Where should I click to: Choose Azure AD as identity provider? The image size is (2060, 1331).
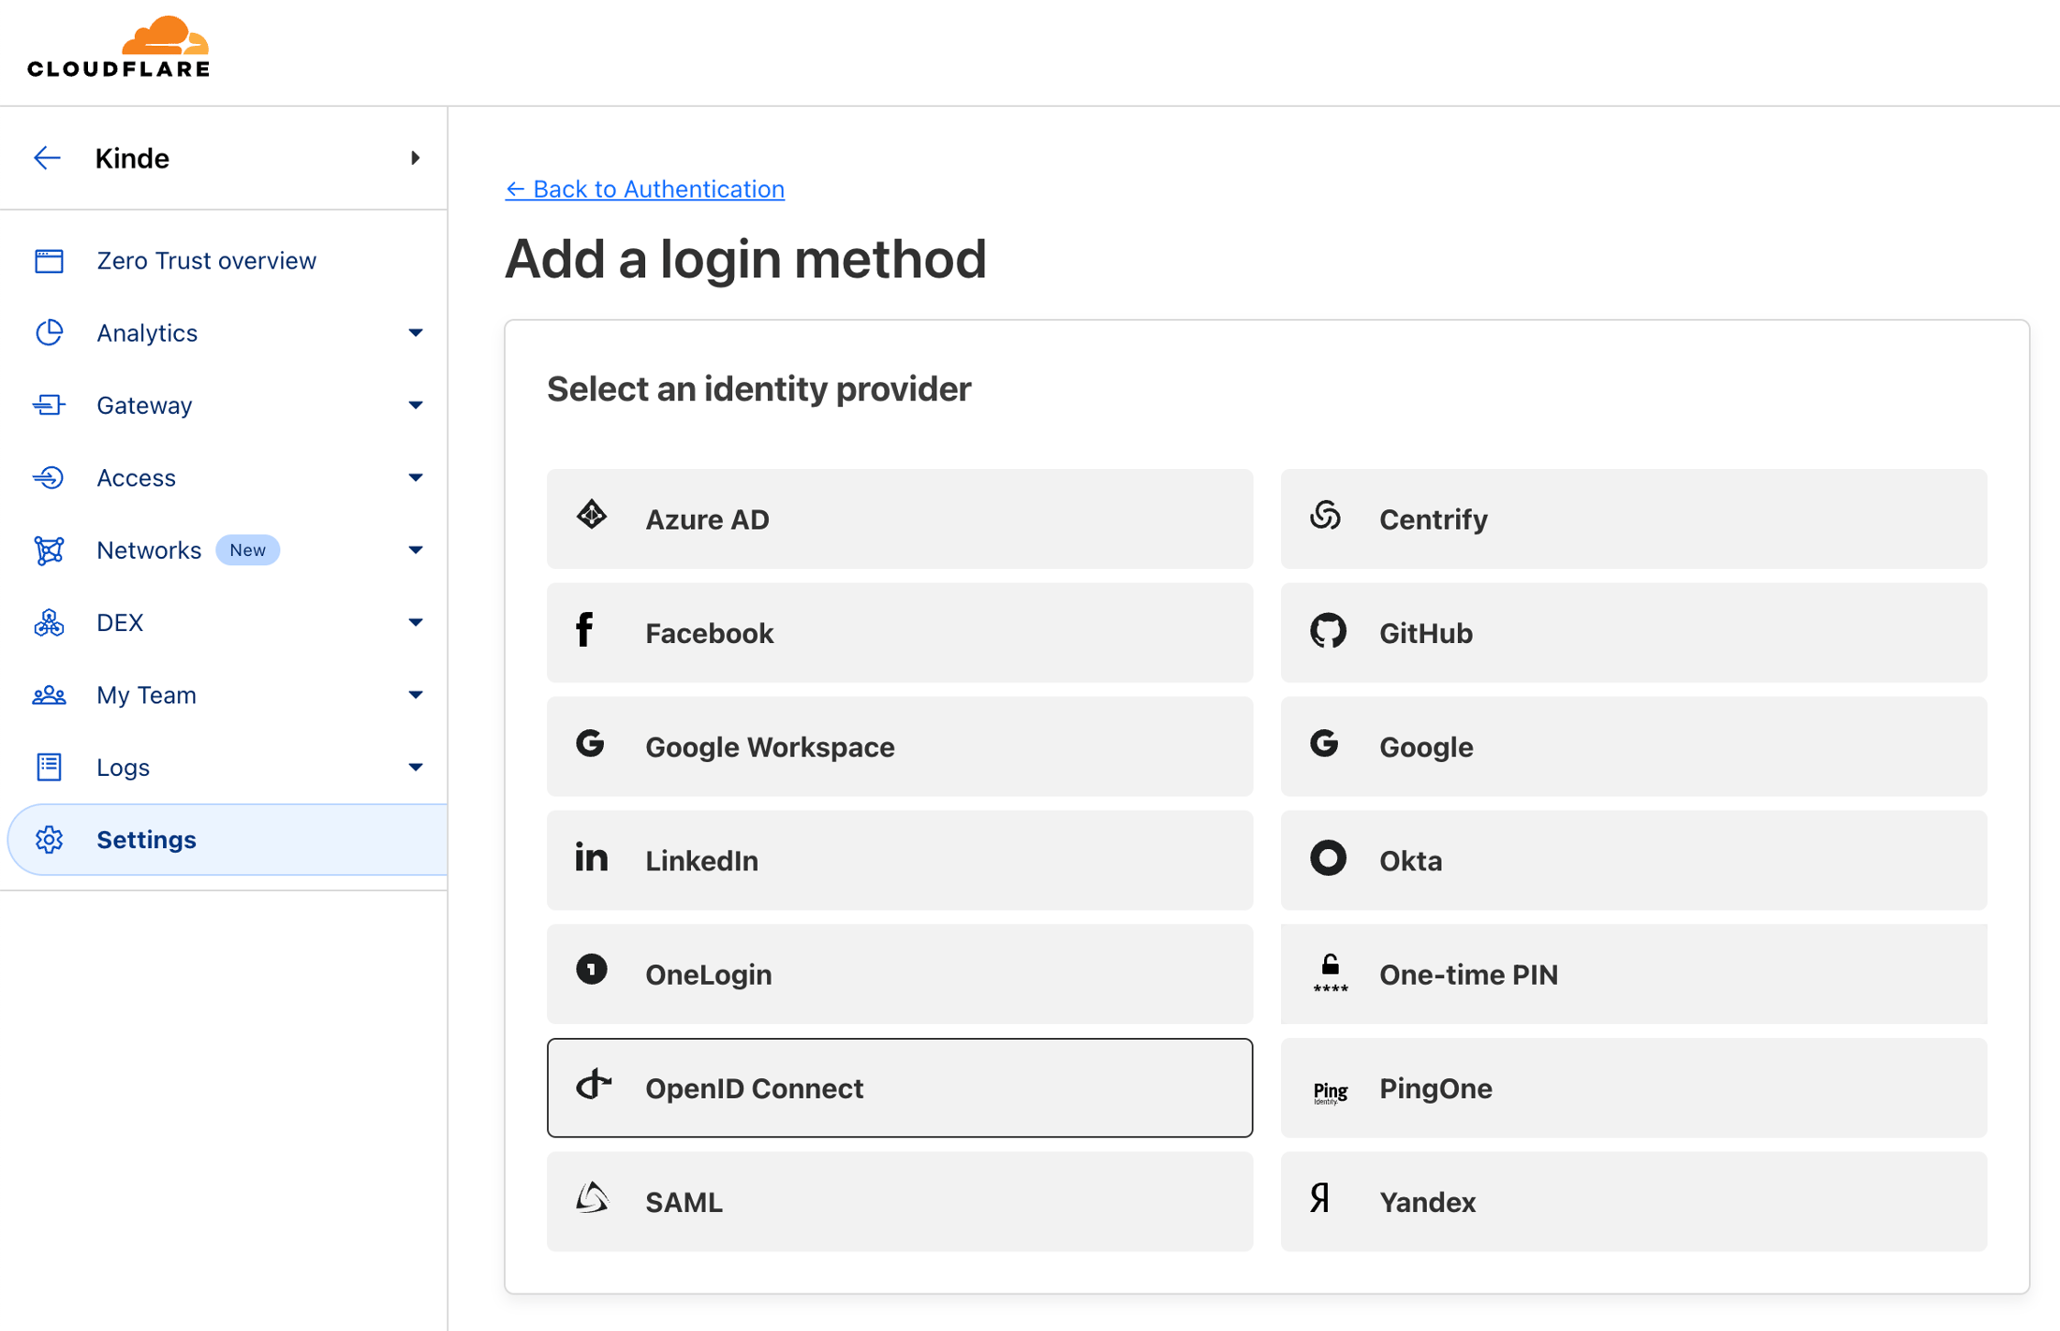coord(900,519)
